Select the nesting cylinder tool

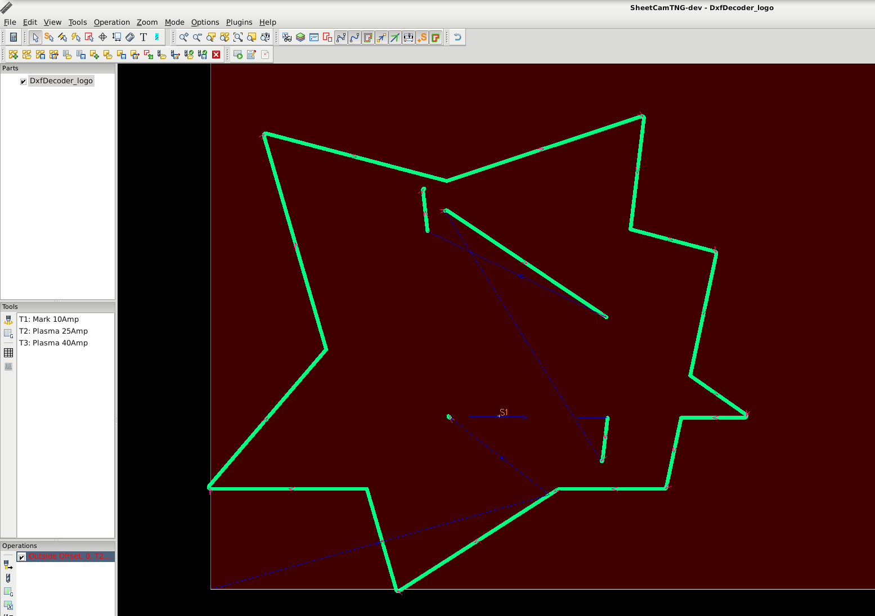point(130,37)
